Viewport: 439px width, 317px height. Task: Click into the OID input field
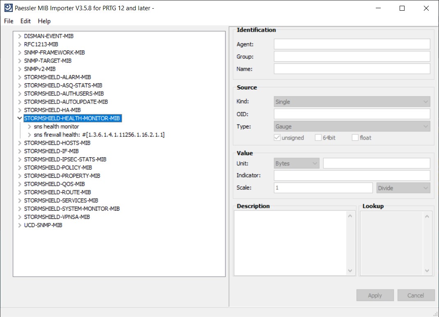[352, 114]
